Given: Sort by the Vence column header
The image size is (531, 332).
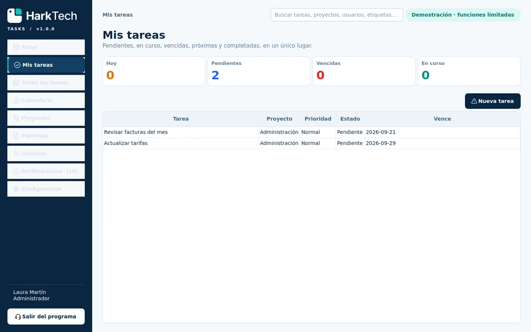Looking at the screenshot, I should tap(442, 119).
